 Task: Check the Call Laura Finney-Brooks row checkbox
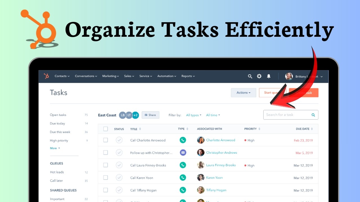105,165
